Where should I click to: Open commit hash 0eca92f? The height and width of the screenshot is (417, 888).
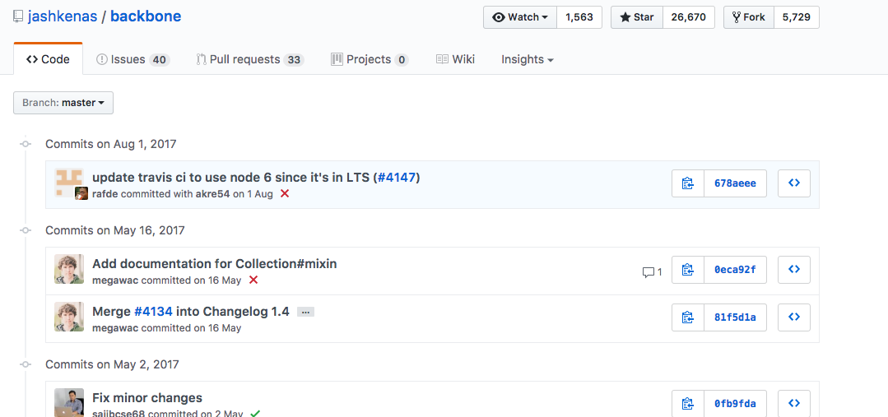pos(735,270)
